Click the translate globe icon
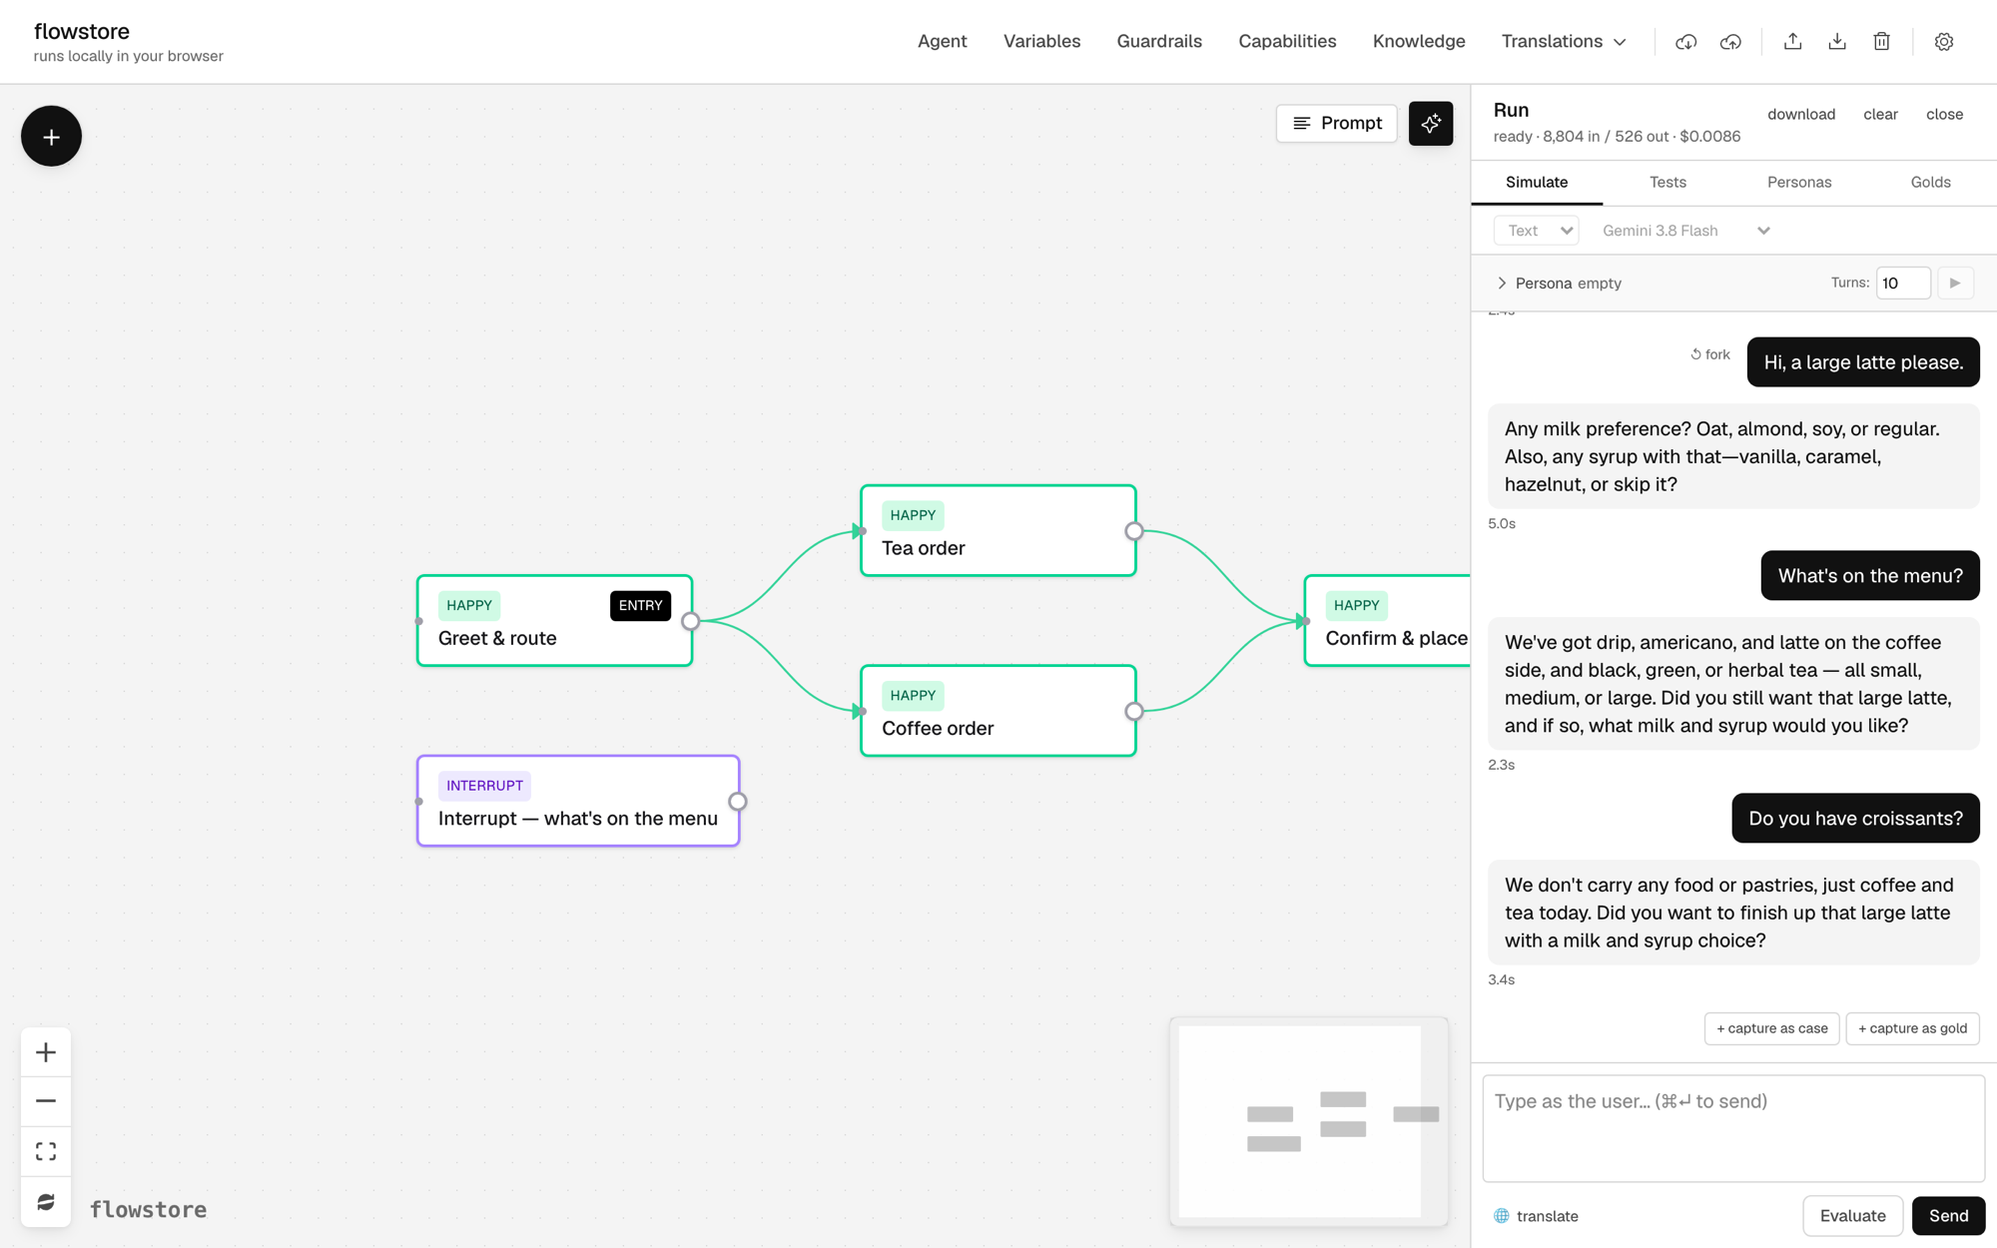This screenshot has width=1997, height=1248. [1501, 1216]
